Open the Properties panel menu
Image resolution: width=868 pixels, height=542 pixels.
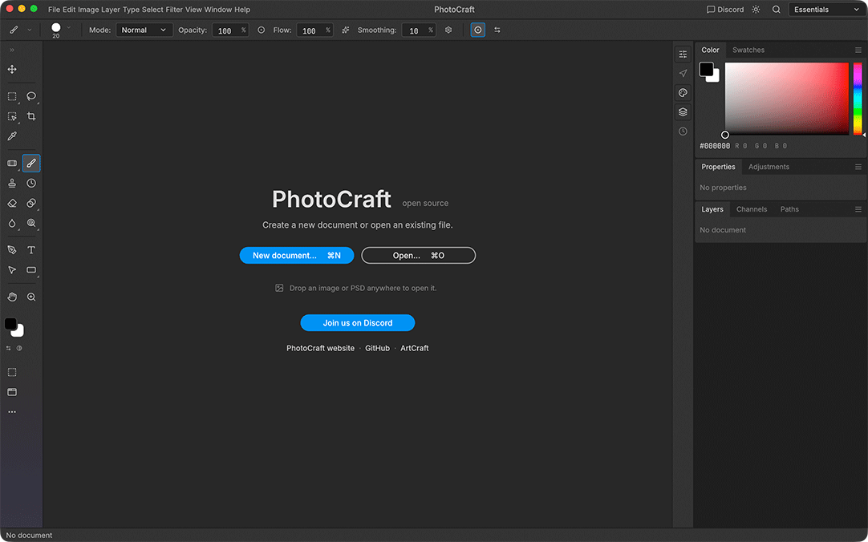(858, 167)
